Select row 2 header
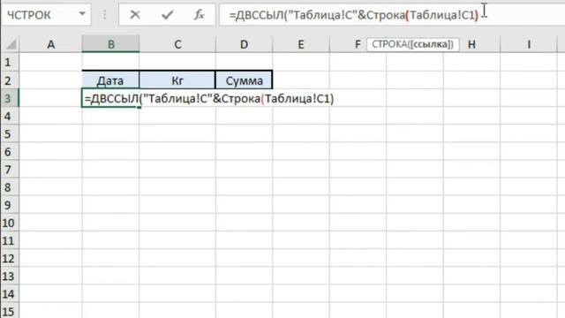 coord(10,80)
